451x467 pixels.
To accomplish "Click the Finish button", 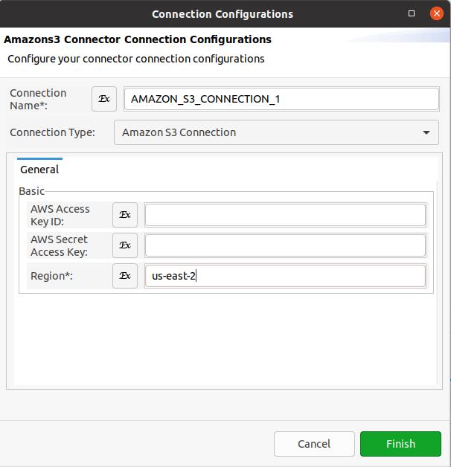I will 400,444.
